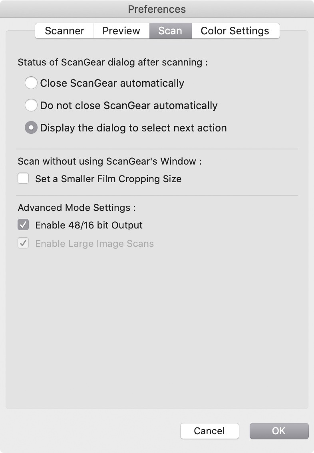This screenshot has height=453, width=314.
Task: Click the 'Status of ScanGear dialog after scanning' heading
Action: [113, 62]
